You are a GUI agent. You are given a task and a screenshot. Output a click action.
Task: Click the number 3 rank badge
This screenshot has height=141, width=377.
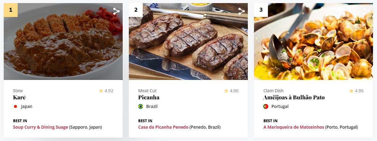261,10
